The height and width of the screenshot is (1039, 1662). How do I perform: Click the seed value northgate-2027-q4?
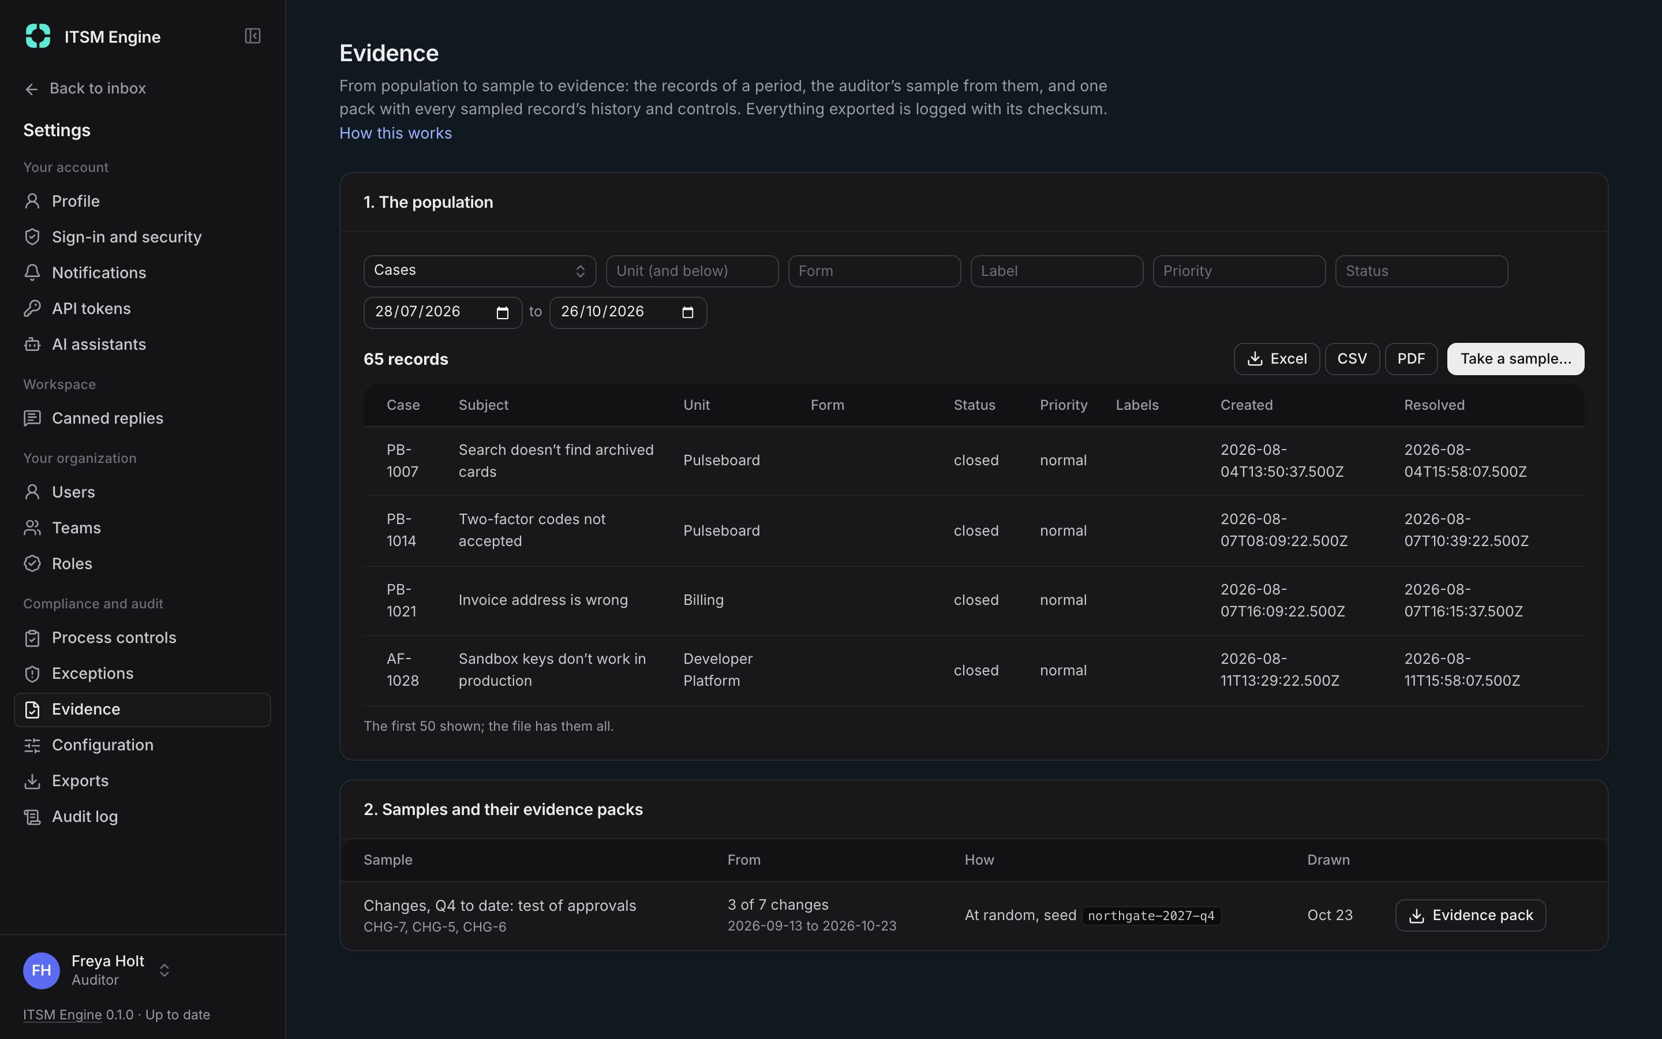coord(1151,916)
